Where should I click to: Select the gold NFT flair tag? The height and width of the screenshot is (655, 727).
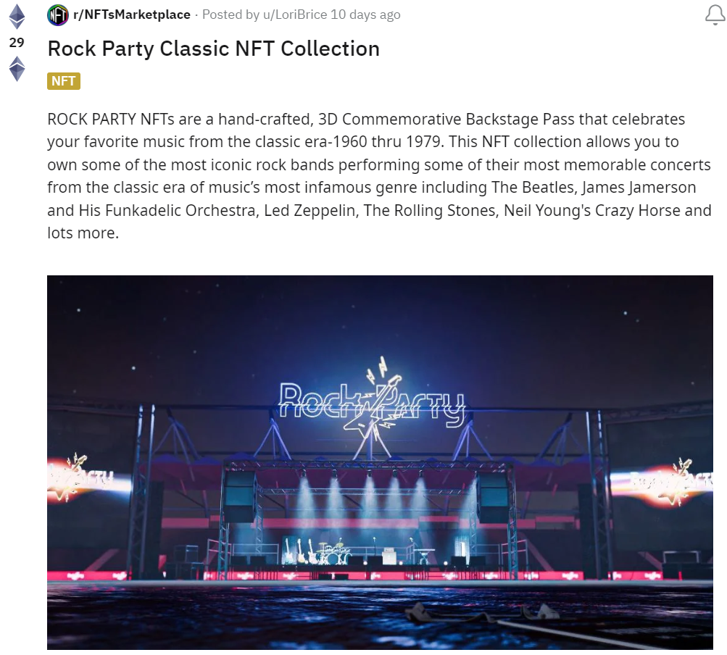point(64,81)
